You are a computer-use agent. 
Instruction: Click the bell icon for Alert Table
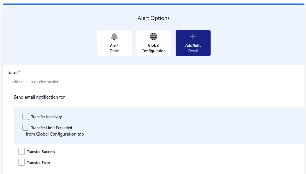pyautogui.click(x=114, y=36)
